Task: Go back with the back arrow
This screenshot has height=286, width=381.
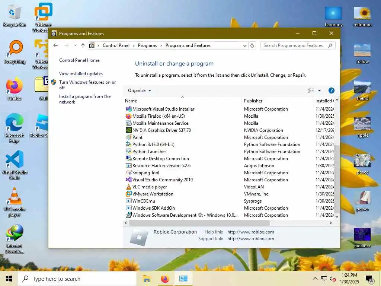Action: point(55,45)
